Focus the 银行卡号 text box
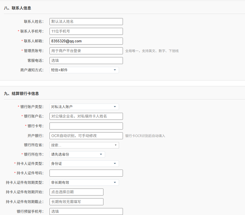 click(86, 126)
